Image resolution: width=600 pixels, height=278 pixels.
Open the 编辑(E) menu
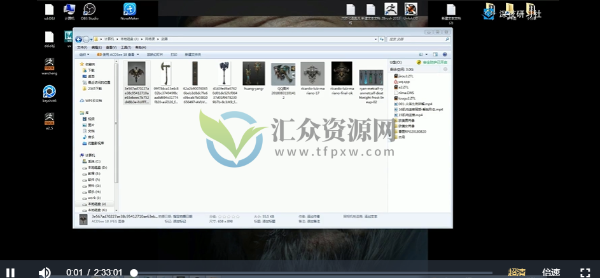[x=97, y=48]
